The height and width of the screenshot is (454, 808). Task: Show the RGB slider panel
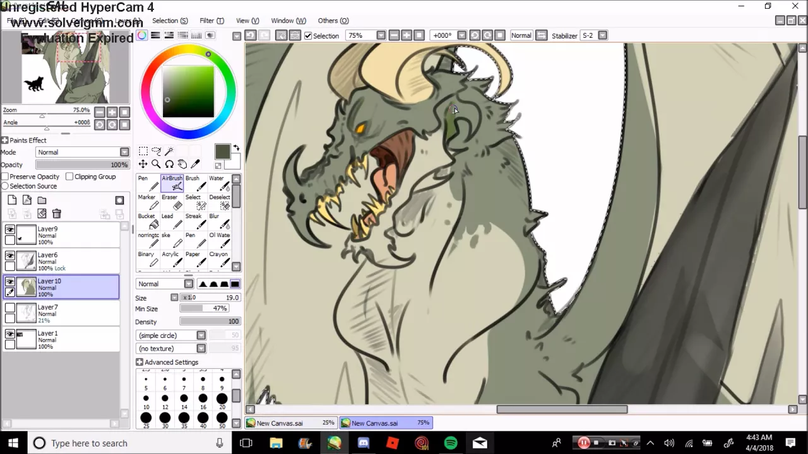155,35
